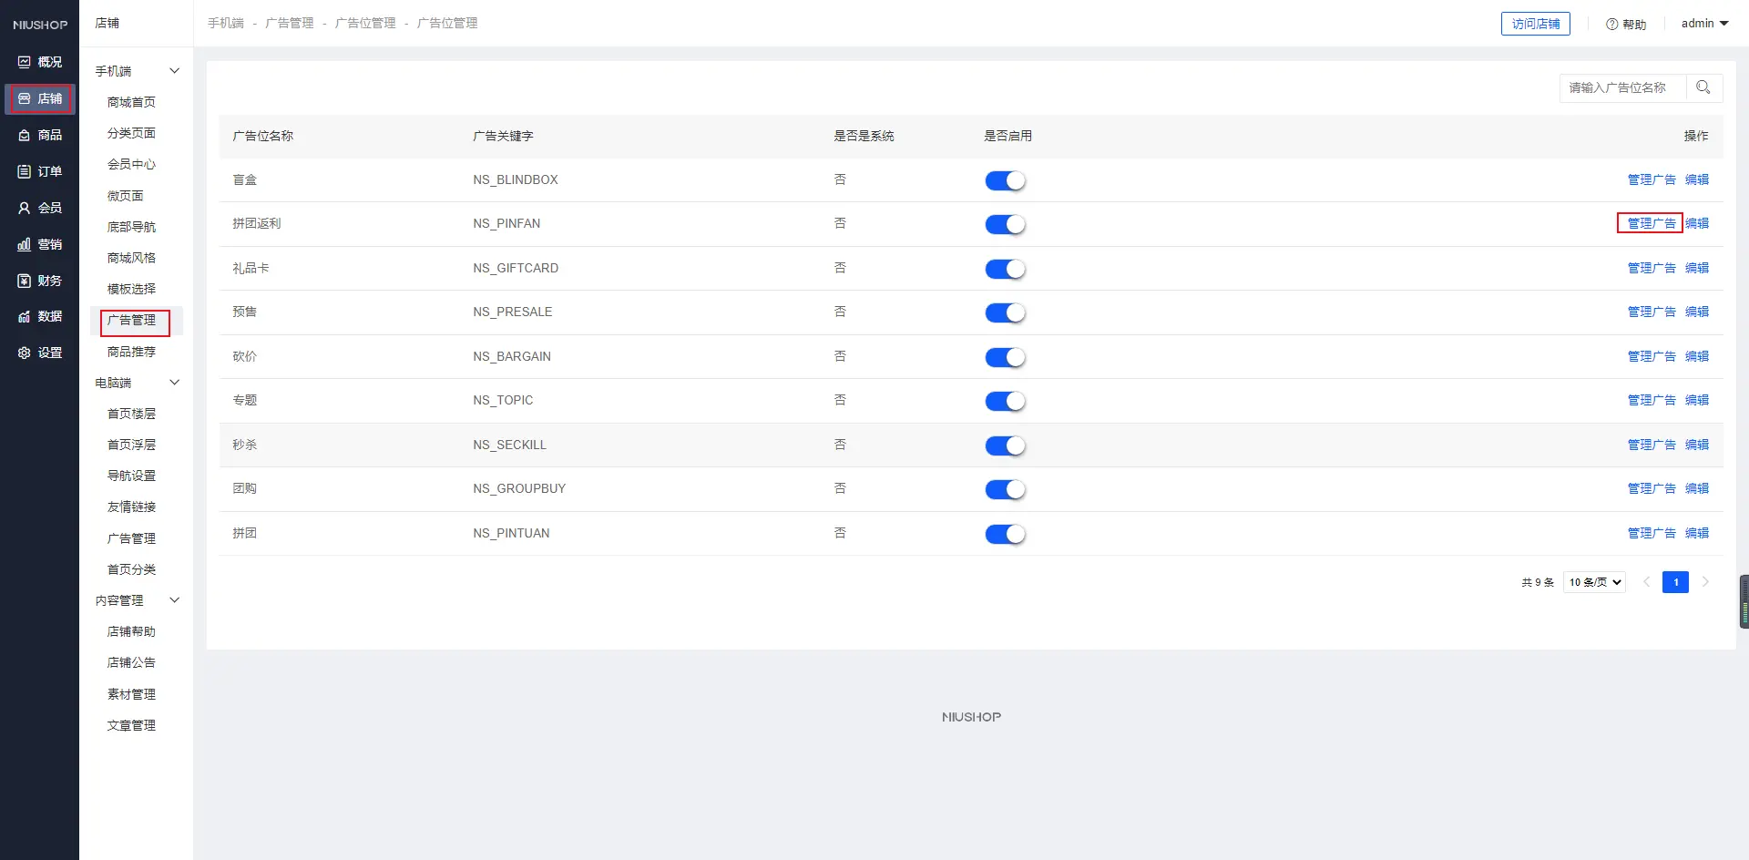Open the 10 条/页 page size dropdown
The height and width of the screenshot is (860, 1749).
1594,582
